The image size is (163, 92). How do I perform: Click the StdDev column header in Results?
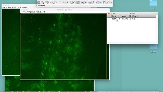[133, 16]
